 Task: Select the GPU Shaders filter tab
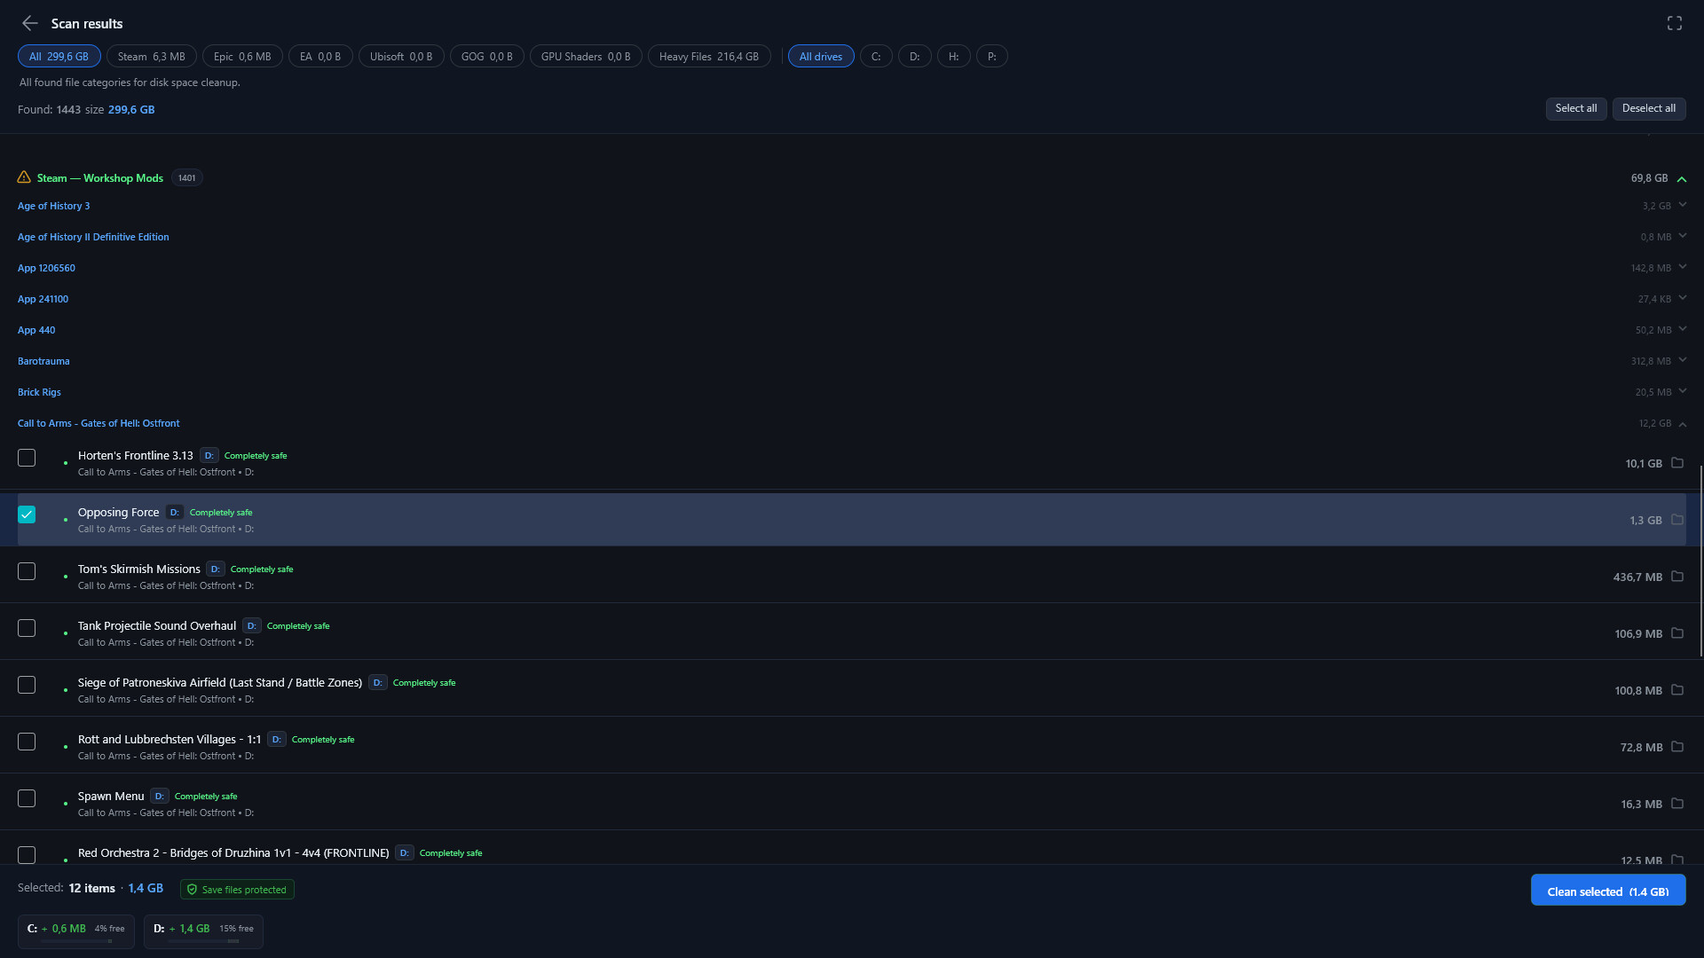click(x=586, y=56)
